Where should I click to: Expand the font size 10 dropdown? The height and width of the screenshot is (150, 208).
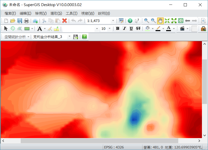(109, 29)
